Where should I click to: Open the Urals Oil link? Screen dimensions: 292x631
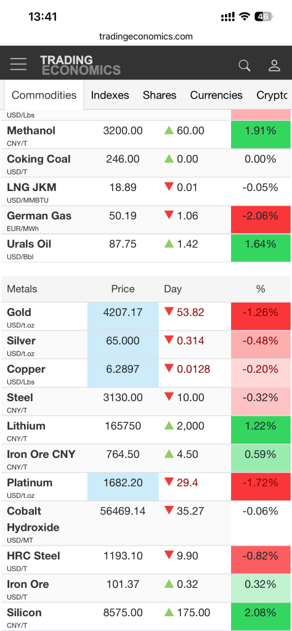[x=29, y=244]
